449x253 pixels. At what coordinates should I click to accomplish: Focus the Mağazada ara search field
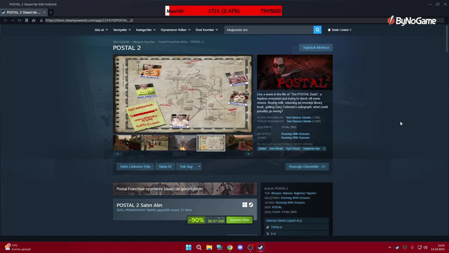click(269, 30)
